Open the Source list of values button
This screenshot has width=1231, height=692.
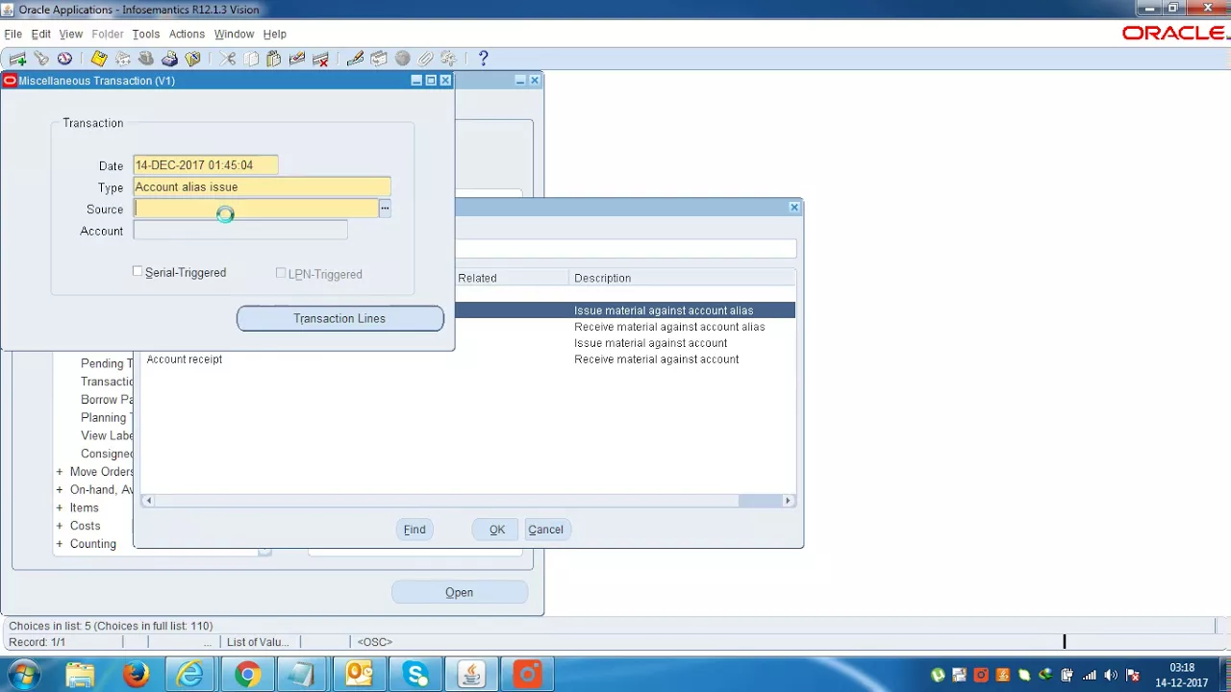[x=385, y=209]
